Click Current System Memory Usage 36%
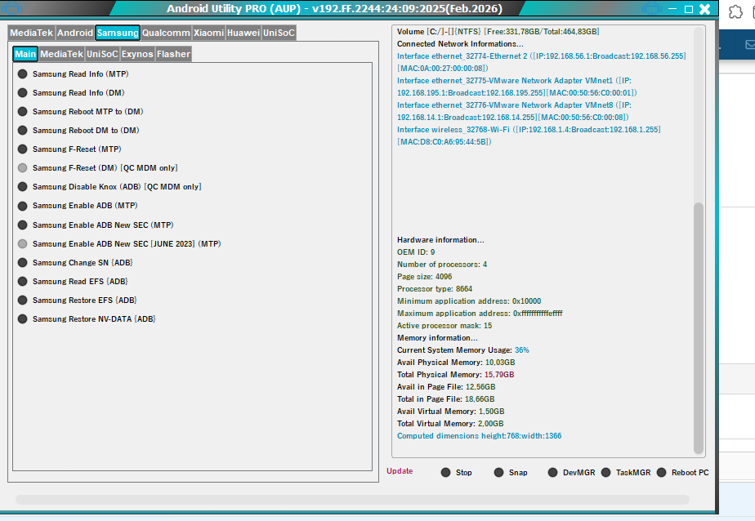The width and height of the screenshot is (755, 521). pyautogui.click(x=462, y=350)
